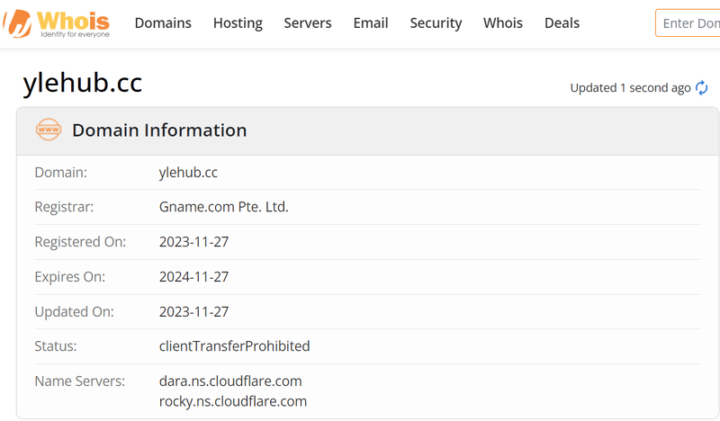This screenshot has height=421, width=720.
Task: Click the 'Updated On:' label
Action: [x=75, y=312]
